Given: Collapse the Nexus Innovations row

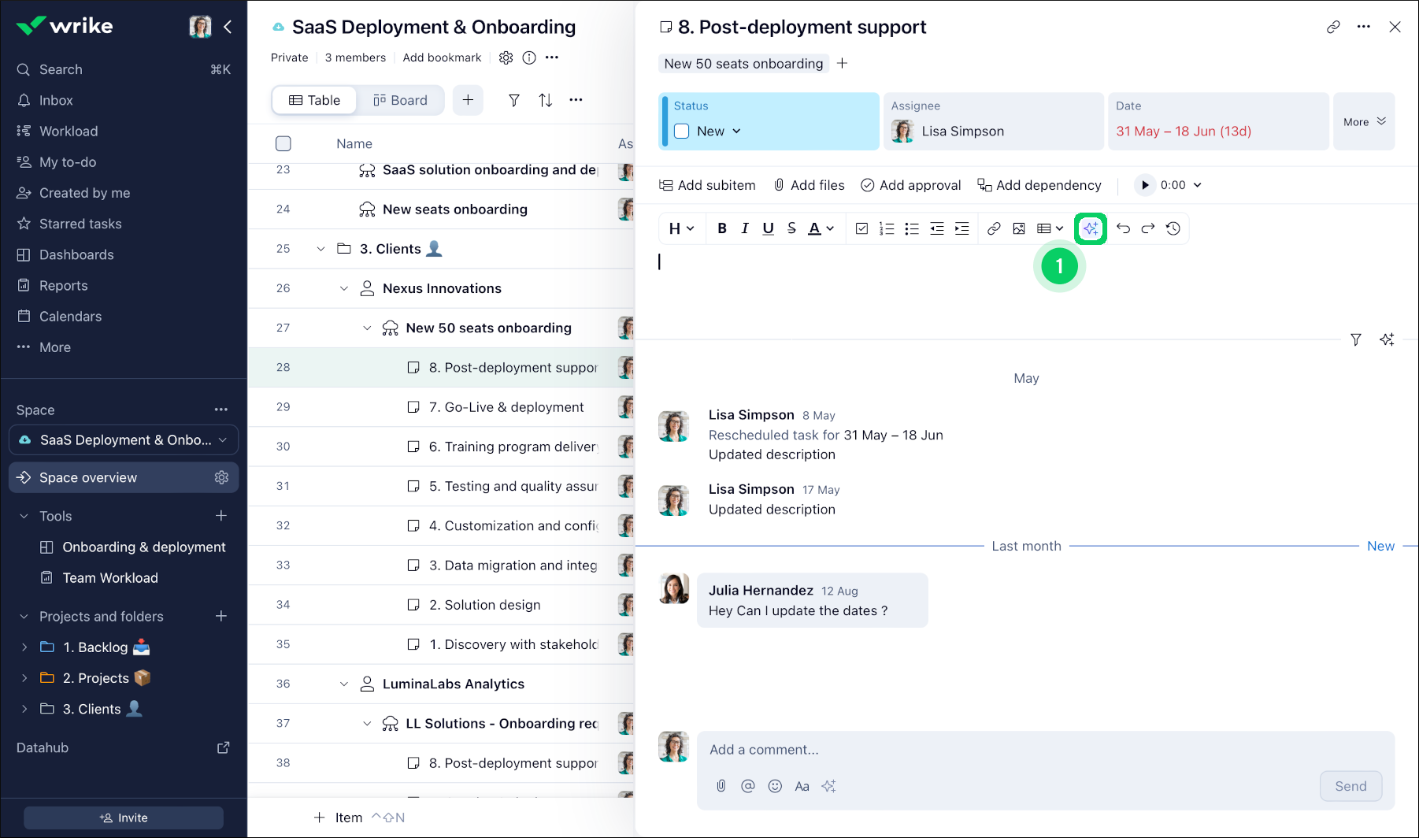Looking at the screenshot, I should pos(344,288).
